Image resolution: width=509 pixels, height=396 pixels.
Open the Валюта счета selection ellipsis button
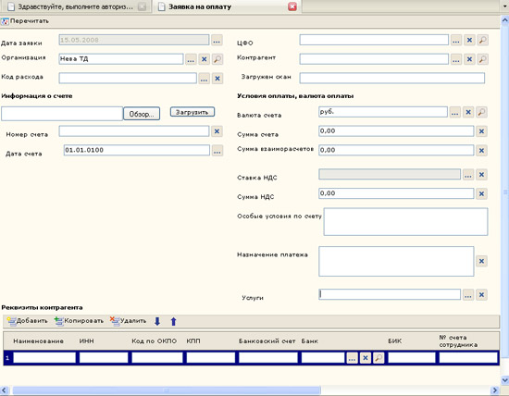[454, 112]
